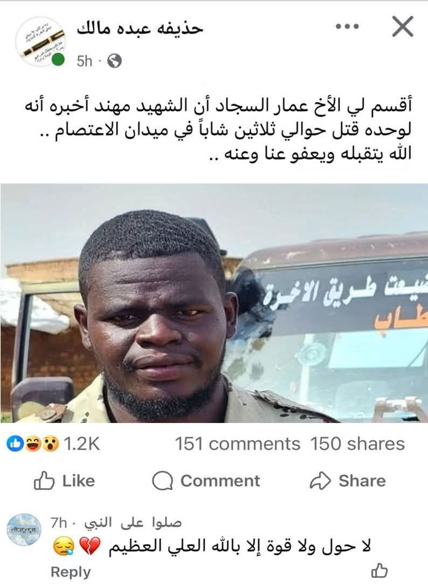Image resolution: width=428 pixels, height=586 pixels.
Task: Open the post author's profile picture
Action: click(40, 42)
